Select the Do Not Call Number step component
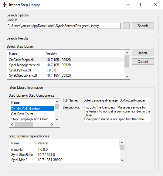 [32, 109]
